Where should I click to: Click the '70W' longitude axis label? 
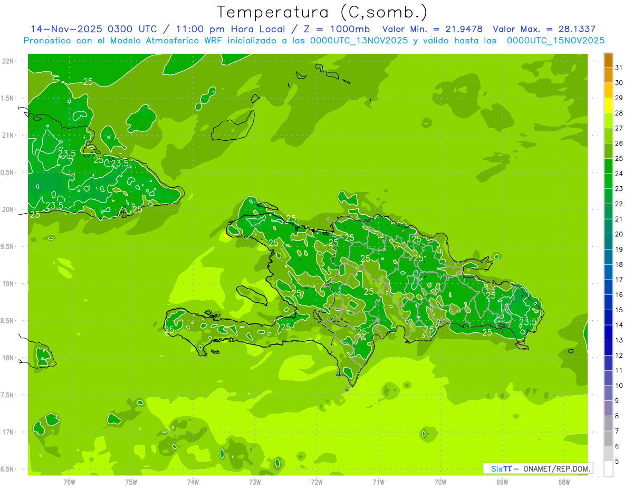click(440, 481)
